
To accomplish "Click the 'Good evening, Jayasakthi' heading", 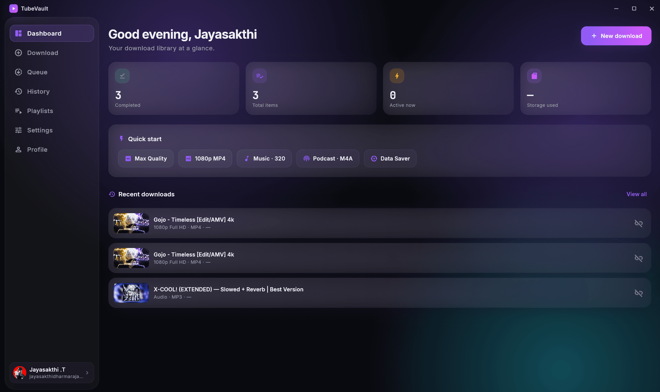I will tap(182, 34).
